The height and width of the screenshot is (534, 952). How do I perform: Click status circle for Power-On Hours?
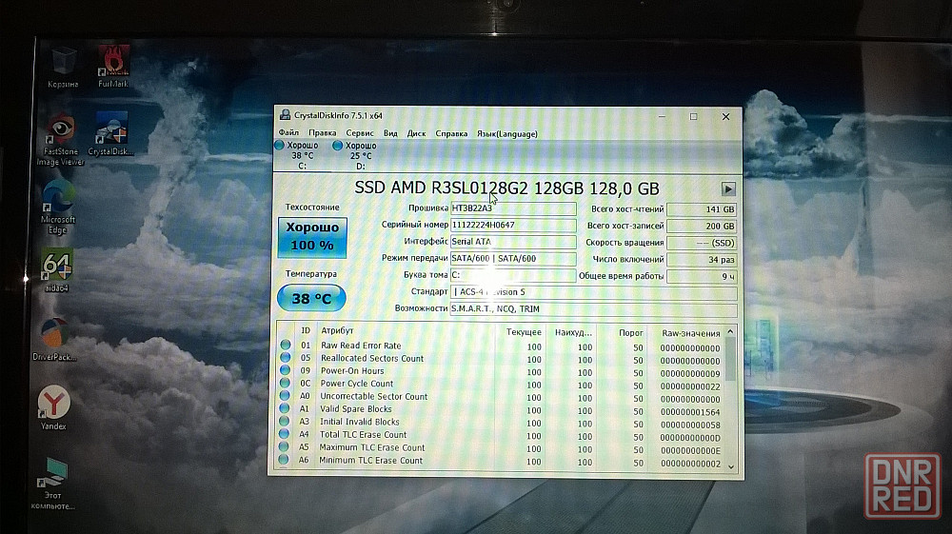(285, 370)
